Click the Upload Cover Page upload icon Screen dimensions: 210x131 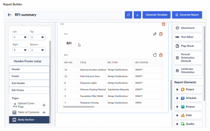coord(15,105)
